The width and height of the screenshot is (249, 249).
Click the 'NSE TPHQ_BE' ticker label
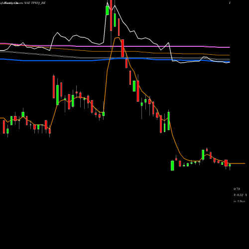point(35,3)
